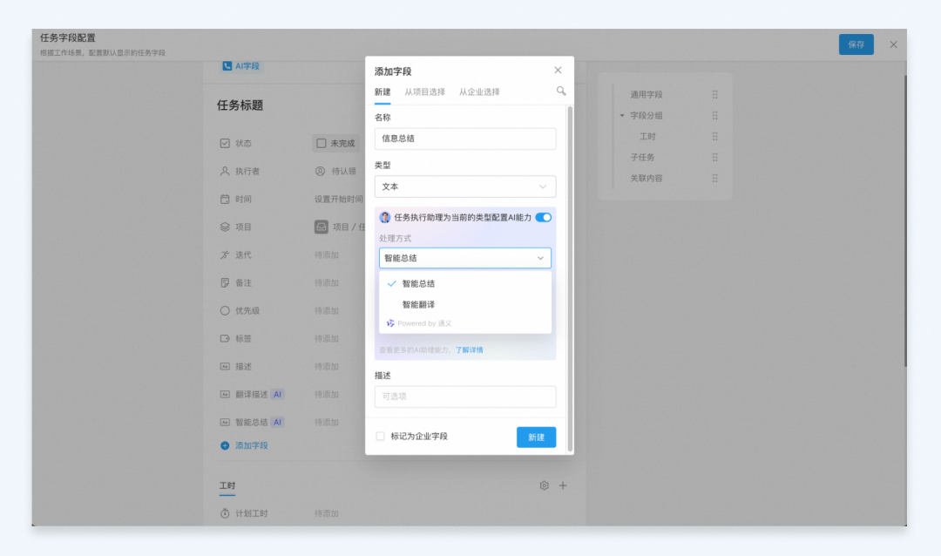This screenshot has width=941, height=556.
Task: Click the dialog's vertical scrollbar
Action: pyautogui.click(x=570, y=279)
